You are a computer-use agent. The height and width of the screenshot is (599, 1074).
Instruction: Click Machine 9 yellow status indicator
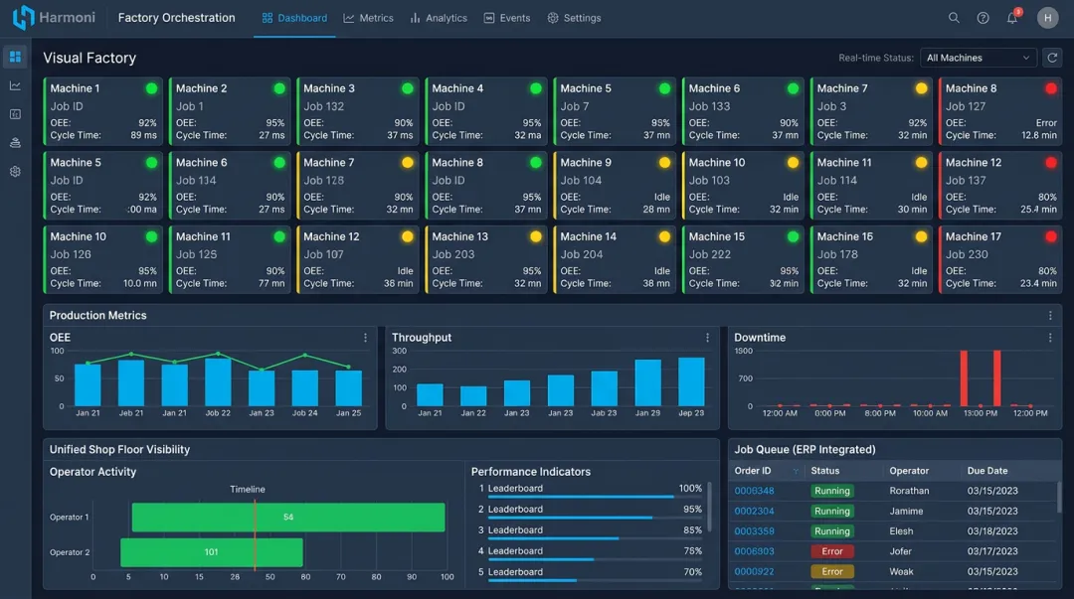pyautogui.click(x=664, y=162)
